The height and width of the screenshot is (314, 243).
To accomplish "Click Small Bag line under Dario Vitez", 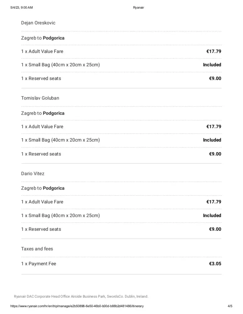I will pyautogui.click(x=60, y=216).
